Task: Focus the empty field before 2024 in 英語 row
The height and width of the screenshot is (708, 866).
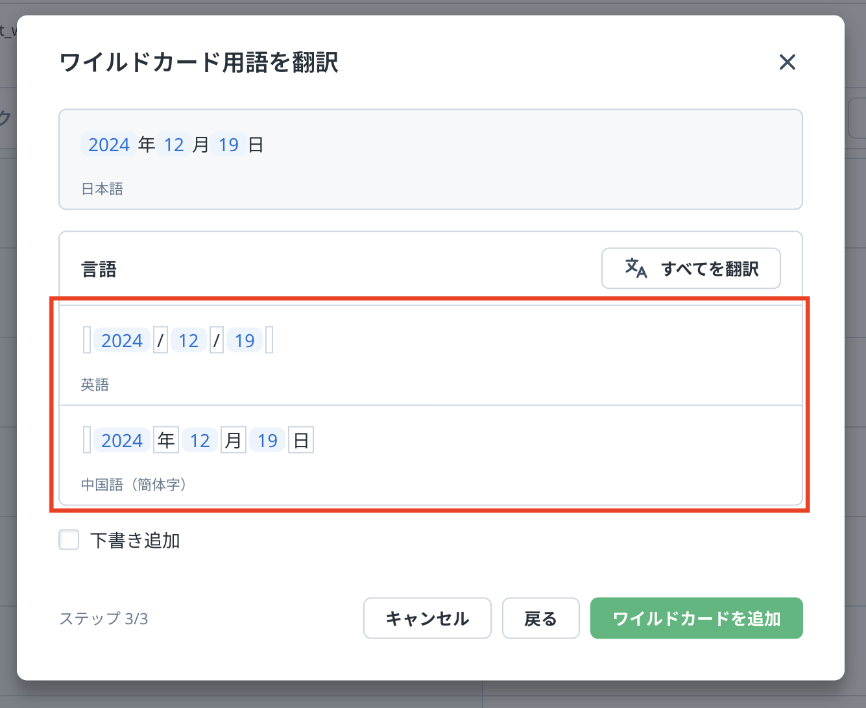Action: point(87,340)
